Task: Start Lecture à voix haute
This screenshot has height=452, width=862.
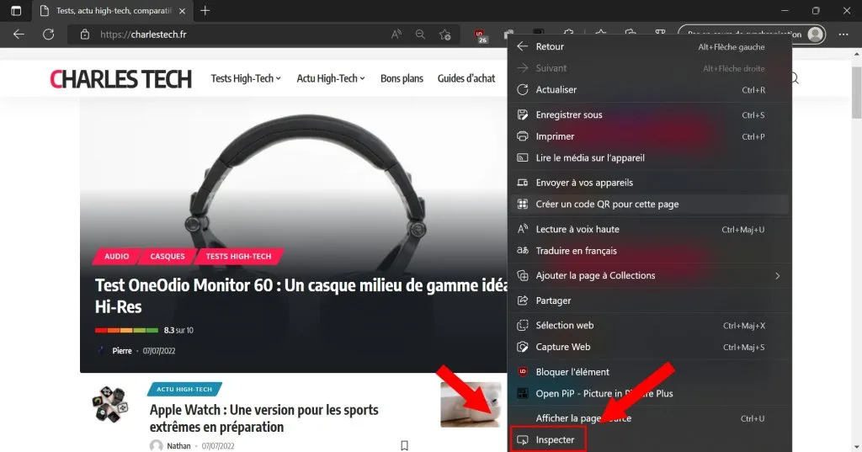Action: point(649,229)
